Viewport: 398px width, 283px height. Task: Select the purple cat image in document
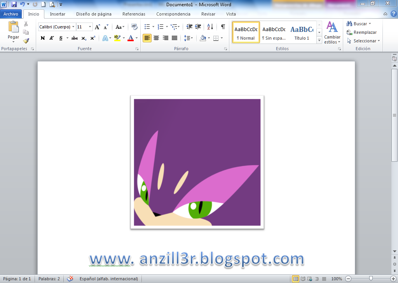(x=197, y=162)
